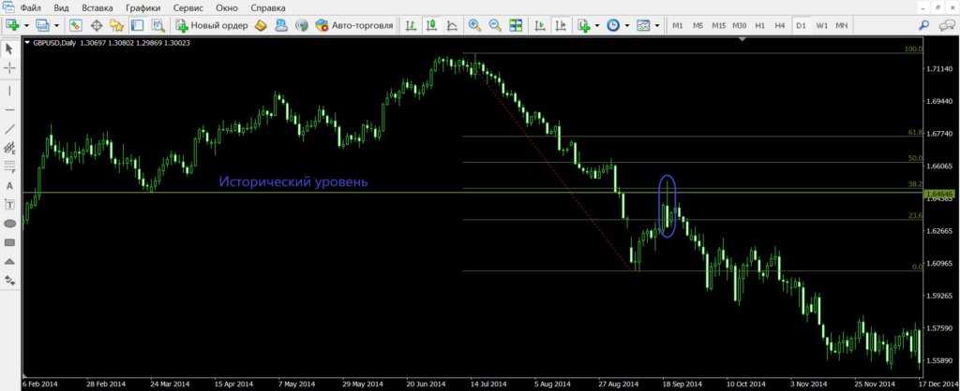Open the Вставка menu
The height and width of the screenshot is (391, 960).
[98, 7]
